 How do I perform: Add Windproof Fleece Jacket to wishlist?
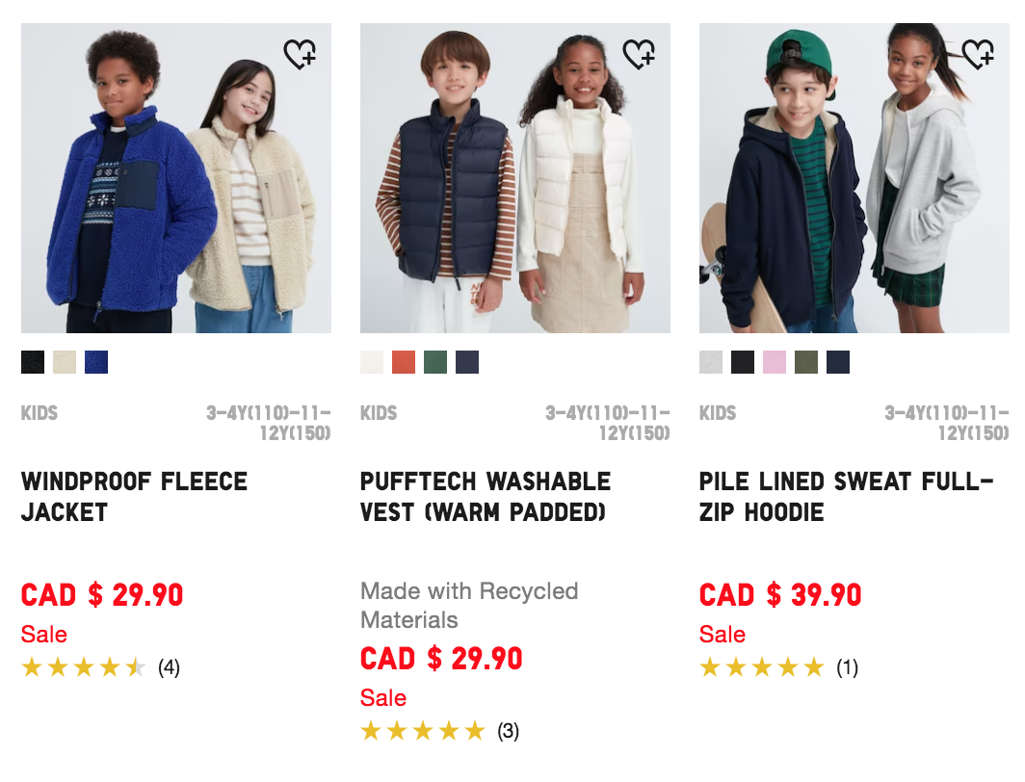tap(300, 55)
